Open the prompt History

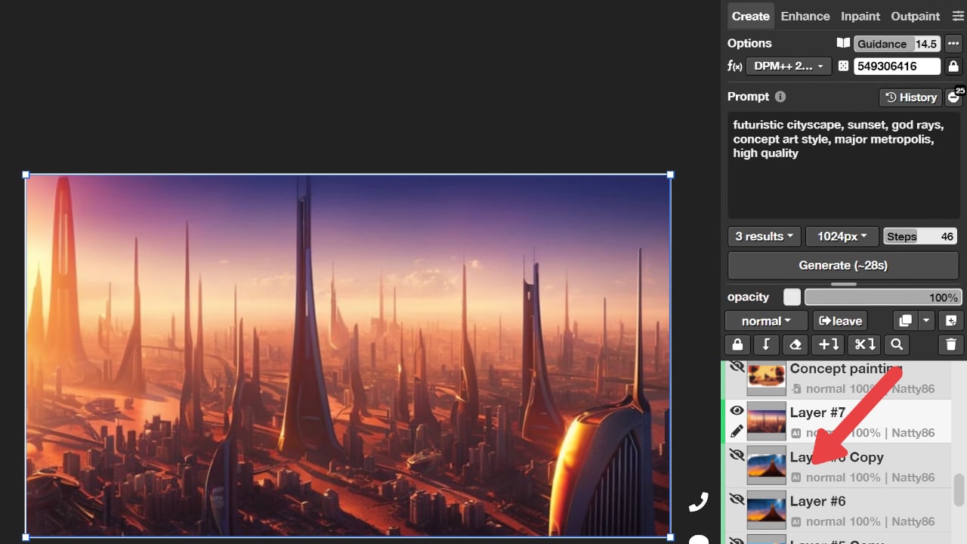click(x=910, y=97)
